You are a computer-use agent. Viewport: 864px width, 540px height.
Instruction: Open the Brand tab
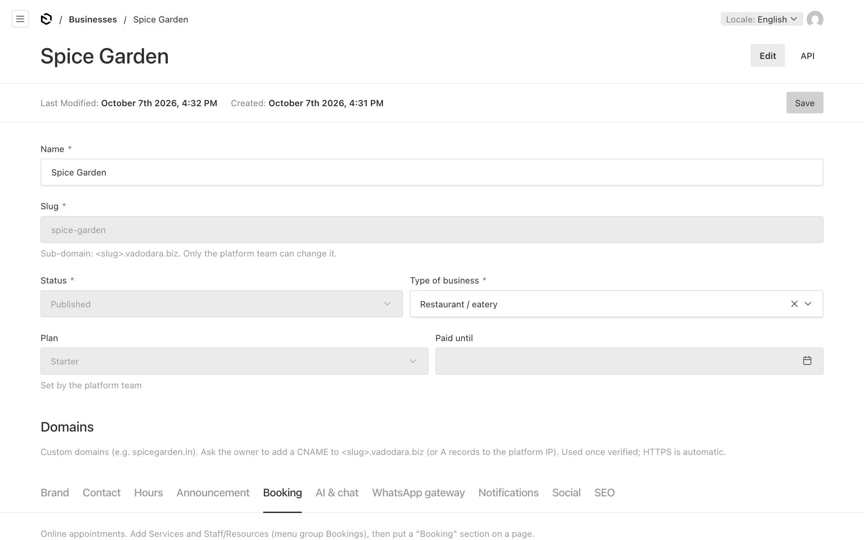(55, 493)
